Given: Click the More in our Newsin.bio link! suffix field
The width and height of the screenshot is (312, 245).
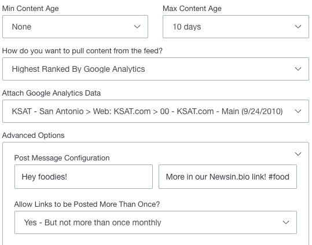Looking at the screenshot, I should (x=227, y=177).
